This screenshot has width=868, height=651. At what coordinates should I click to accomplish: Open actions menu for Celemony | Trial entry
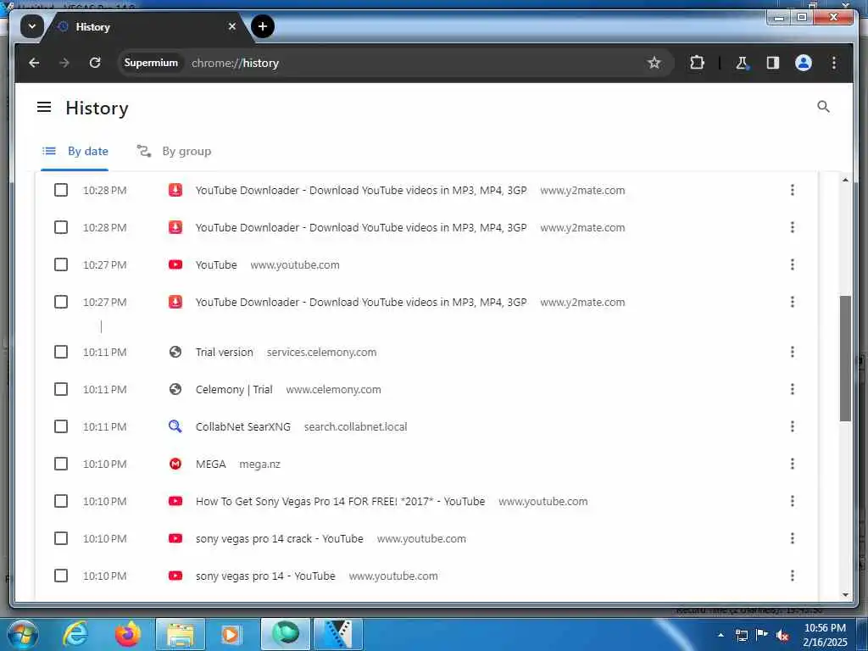pyautogui.click(x=793, y=389)
